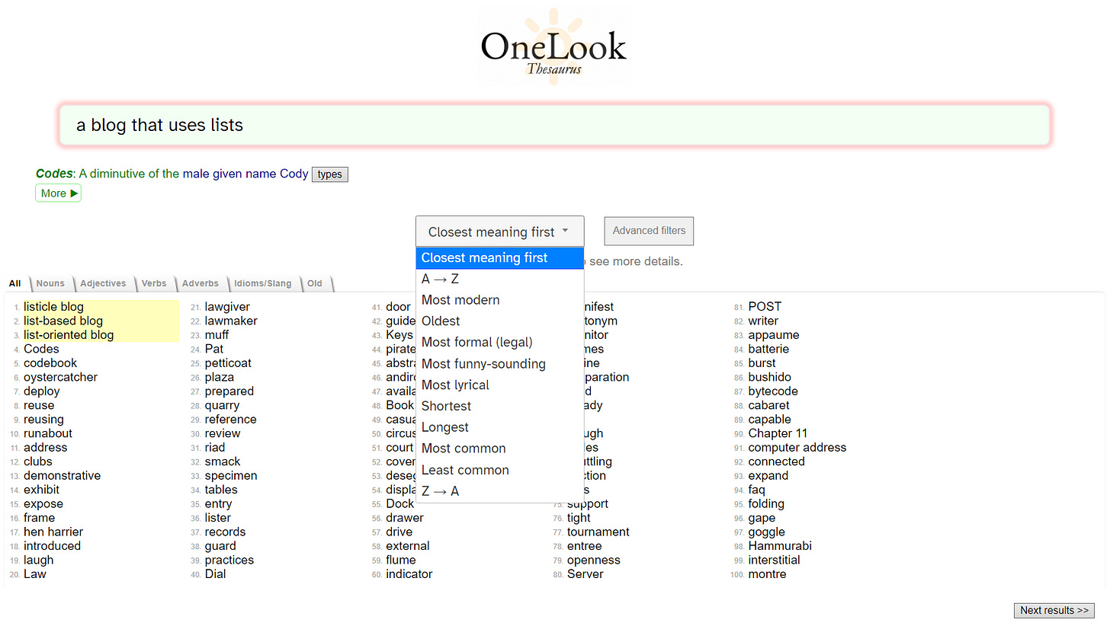Switch to the All tab

[x=15, y=283]
